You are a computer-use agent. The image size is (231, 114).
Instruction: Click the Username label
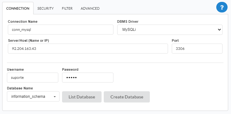(x=15, y=69)
